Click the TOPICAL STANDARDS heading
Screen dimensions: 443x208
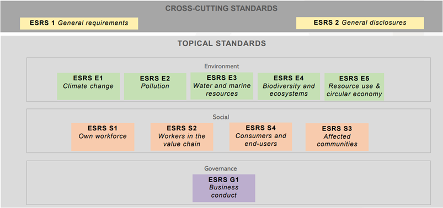(x=222, y=43)
